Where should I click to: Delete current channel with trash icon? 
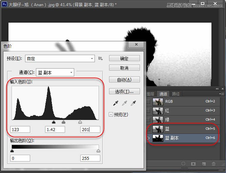coord(214,164)
